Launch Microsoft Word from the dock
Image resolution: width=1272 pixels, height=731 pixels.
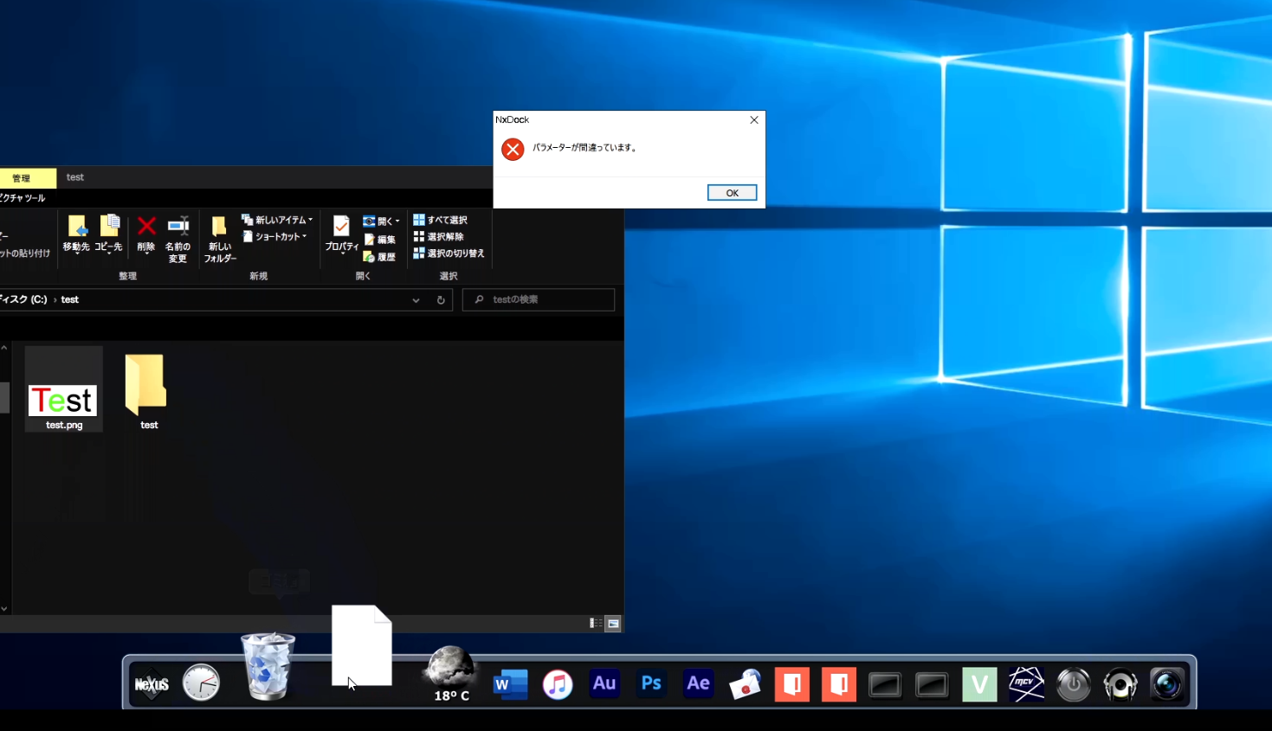(x=510, y=684)
